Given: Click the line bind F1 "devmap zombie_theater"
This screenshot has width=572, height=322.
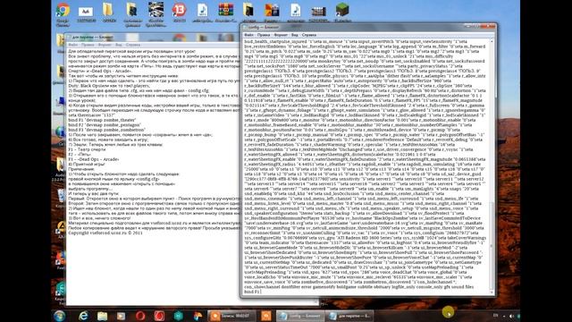Looking at the screenshot, I should [102, 120].
